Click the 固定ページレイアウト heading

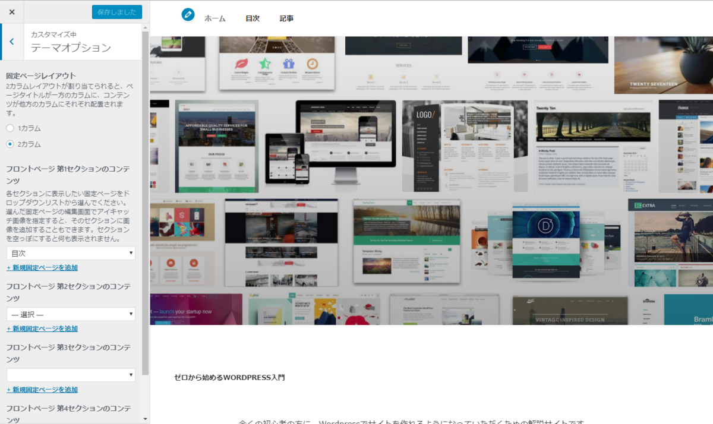click(x=41, y=76)
